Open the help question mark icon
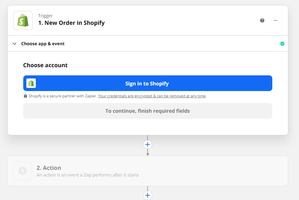 click(x=262, y=20)
